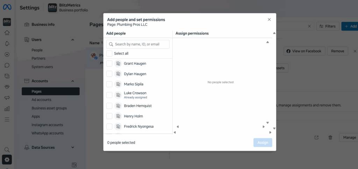Screen dimensions: 358x169
Task: Open Ad accounts in settings menu
Action: [41, 100]
